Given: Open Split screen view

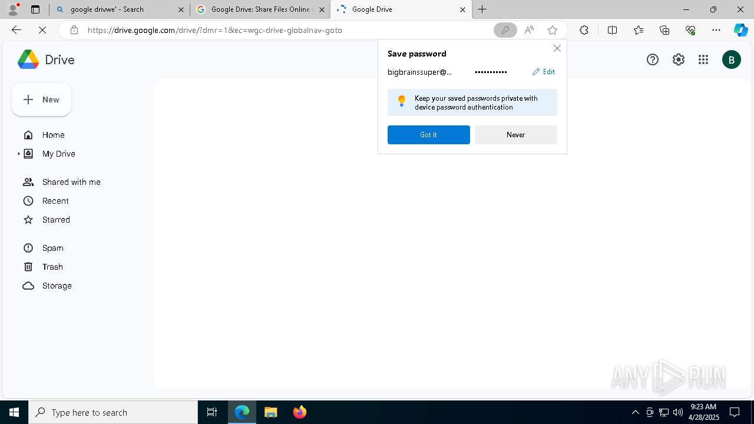Looking at the screenshot, I should 612,30.
